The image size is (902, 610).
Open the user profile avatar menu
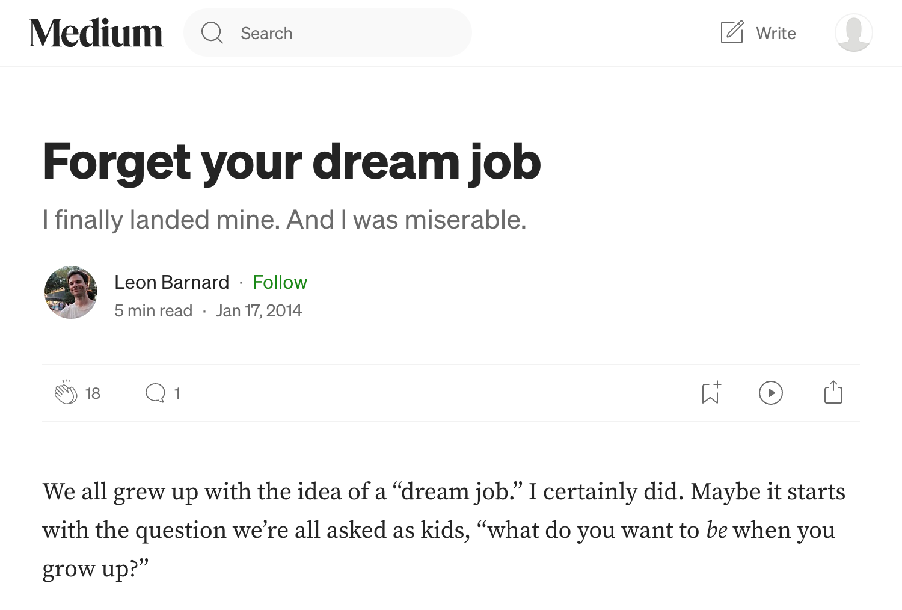(x=853, y=32)
